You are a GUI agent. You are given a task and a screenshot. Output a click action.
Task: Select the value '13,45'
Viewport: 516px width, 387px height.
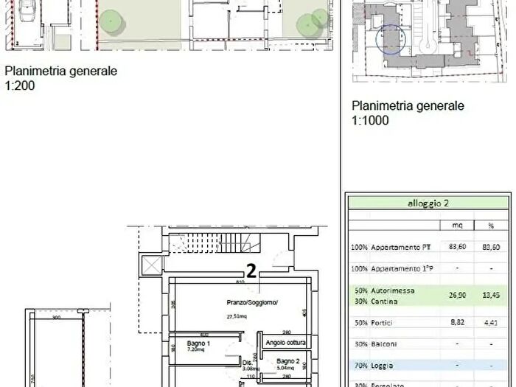coord(491,295)
